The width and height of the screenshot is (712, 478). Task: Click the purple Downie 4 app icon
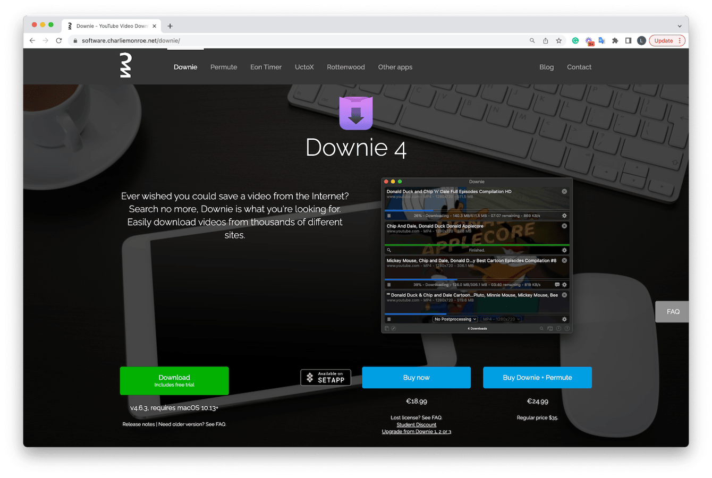pyautogui.click(x=355, y=112)
